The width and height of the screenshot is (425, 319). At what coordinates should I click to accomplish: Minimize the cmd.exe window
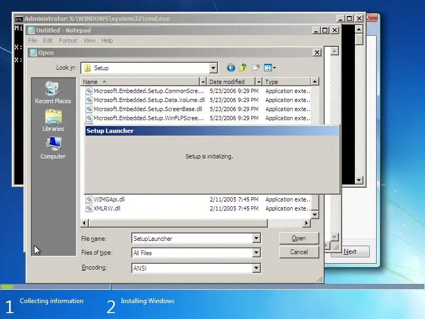(341, 19)
